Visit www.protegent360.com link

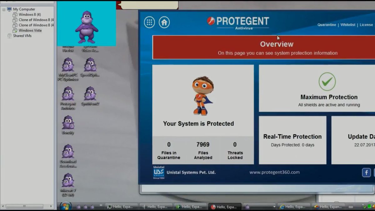tap(274, 172)
